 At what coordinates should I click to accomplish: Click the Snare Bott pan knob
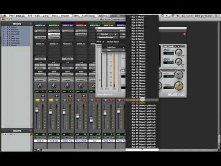tap(81, 86)
